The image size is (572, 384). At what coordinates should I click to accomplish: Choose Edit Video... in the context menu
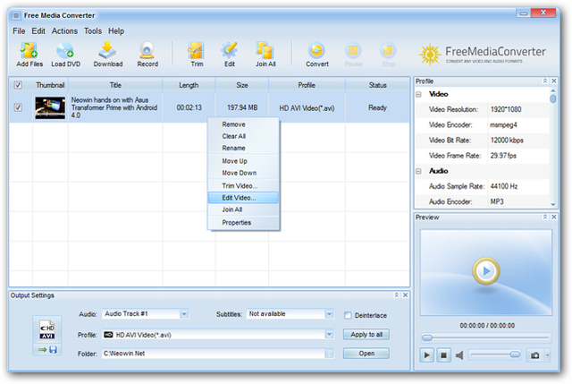click(243, 198)
